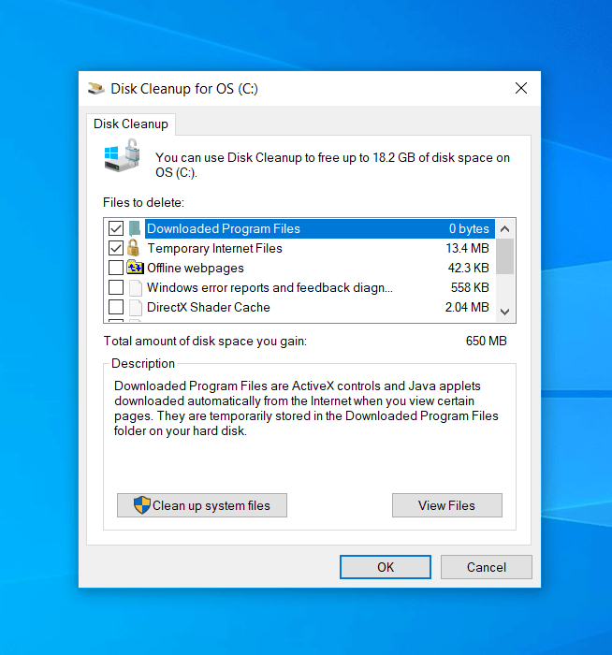Check the Windows error reports checkbox

(x=116, y=287)
